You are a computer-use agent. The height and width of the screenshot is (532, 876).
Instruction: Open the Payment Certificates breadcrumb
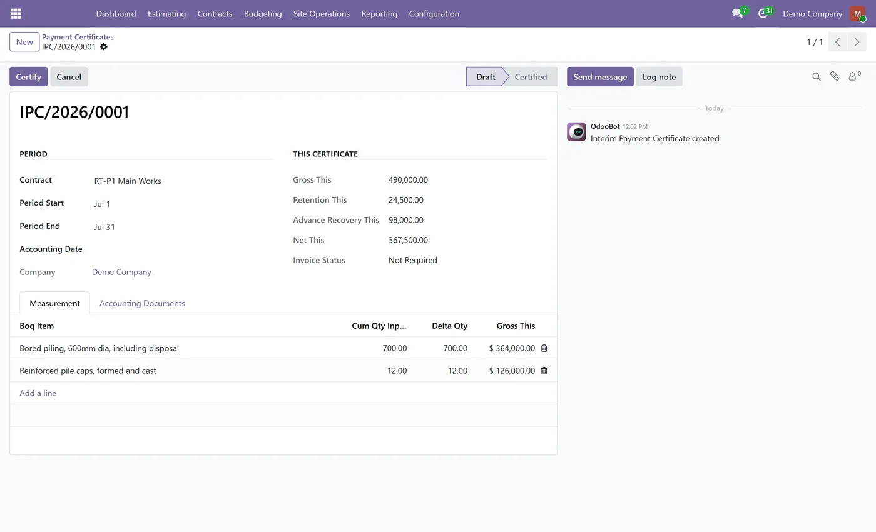pos(78,37)
